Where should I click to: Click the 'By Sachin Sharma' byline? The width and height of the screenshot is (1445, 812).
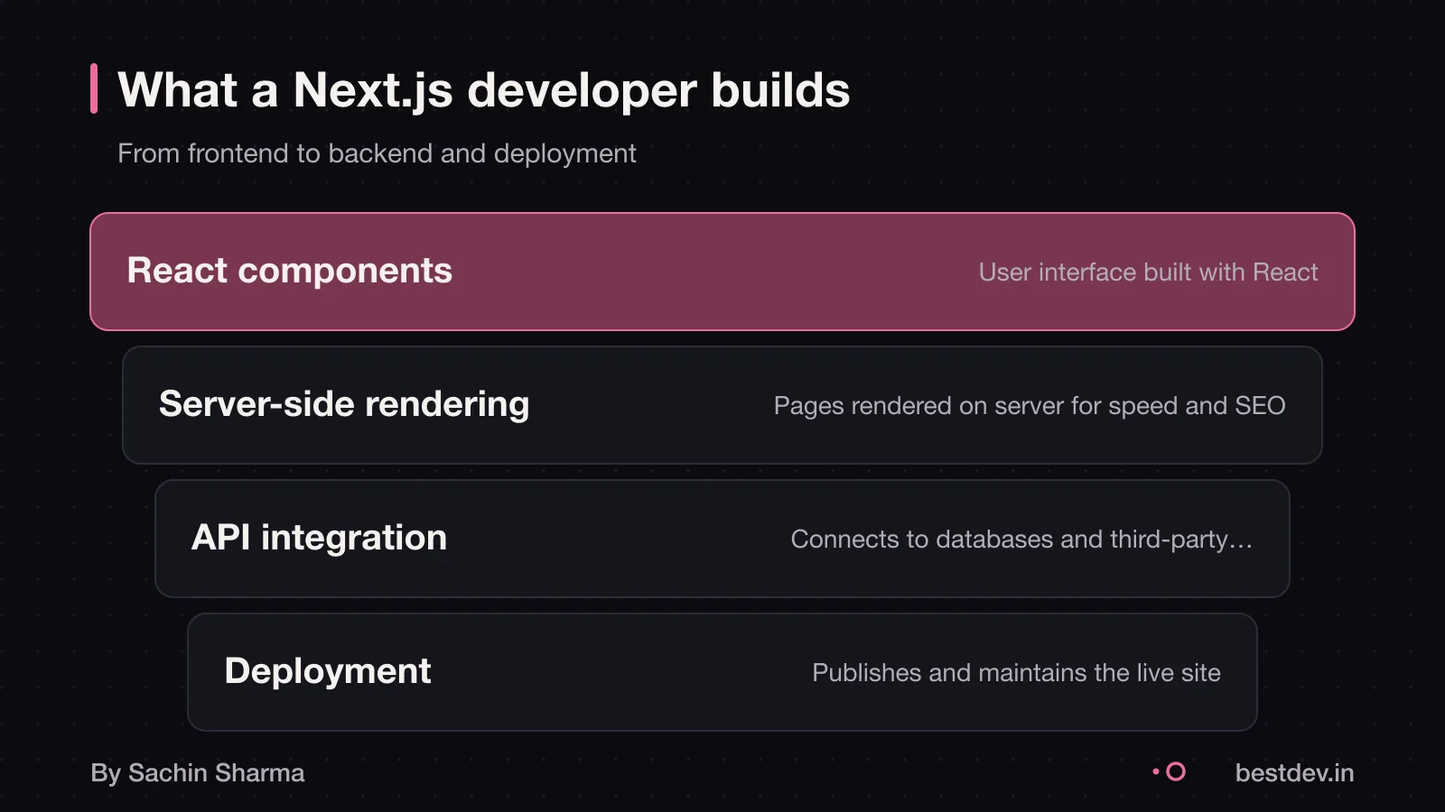[x=198, y=773]
